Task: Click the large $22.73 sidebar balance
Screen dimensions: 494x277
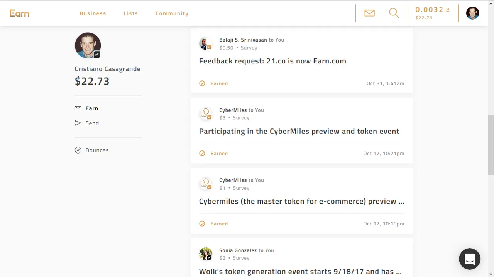Action: point(92,81)
